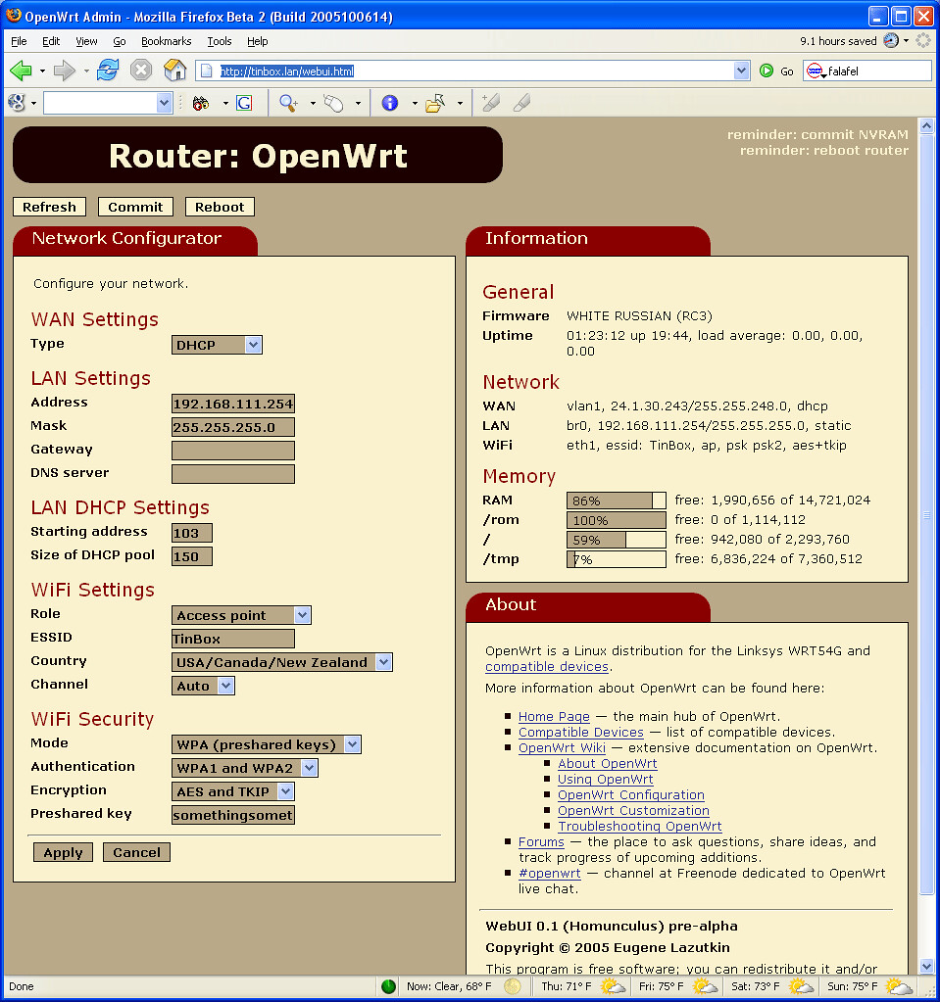This screenshot has height=1002, width=940.
Task: Open the Troubleshooting OpenWrt link
Action: point(639,827)
